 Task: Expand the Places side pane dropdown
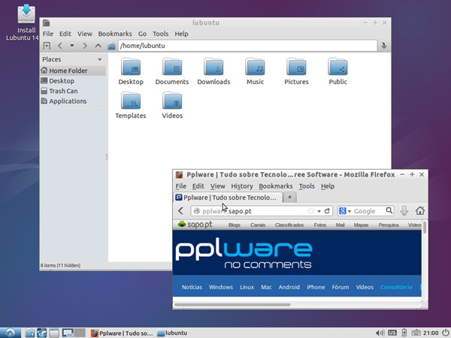(x=99, y=59)
